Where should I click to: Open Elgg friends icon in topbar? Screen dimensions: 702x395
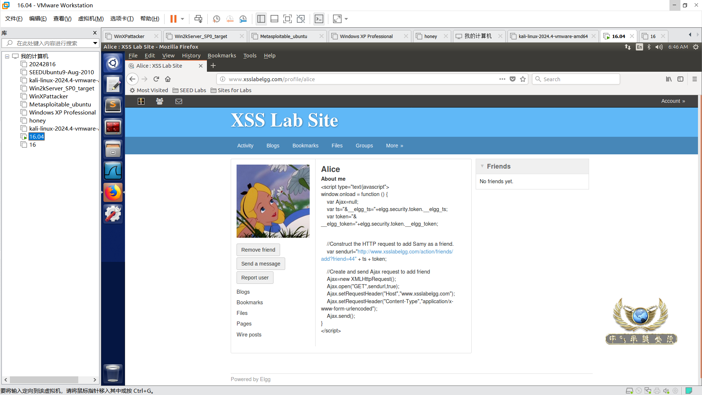160,101
